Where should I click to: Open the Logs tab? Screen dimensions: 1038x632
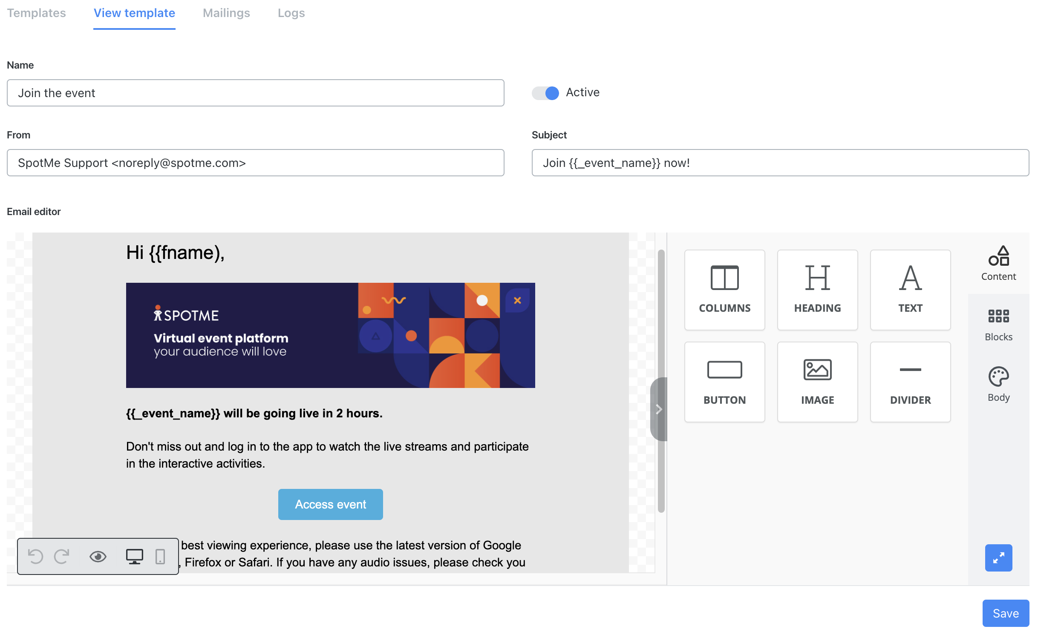(x=291, y=13)
